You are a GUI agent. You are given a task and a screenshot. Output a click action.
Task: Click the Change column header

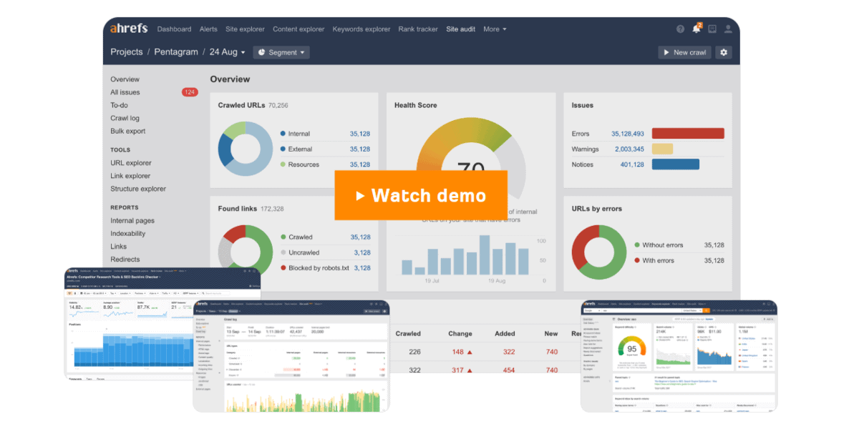click(x=460, y=333)
